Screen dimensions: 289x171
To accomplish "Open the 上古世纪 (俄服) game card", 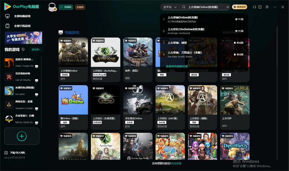I will 202,107.
